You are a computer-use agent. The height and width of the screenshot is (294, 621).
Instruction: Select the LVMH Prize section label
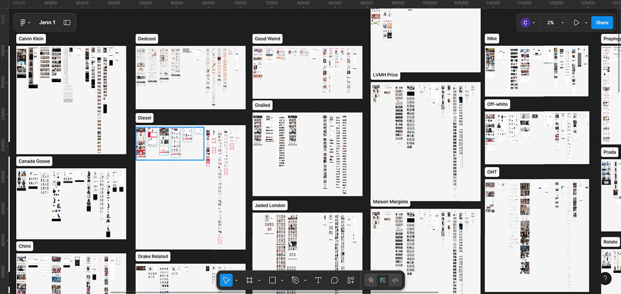click(385, 75)
